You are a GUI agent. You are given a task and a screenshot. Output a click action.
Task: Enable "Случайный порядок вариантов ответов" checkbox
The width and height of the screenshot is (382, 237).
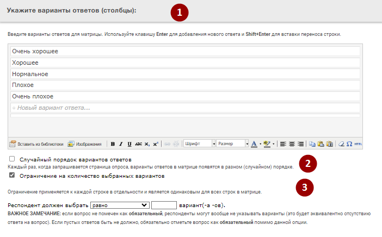(12, 159)
